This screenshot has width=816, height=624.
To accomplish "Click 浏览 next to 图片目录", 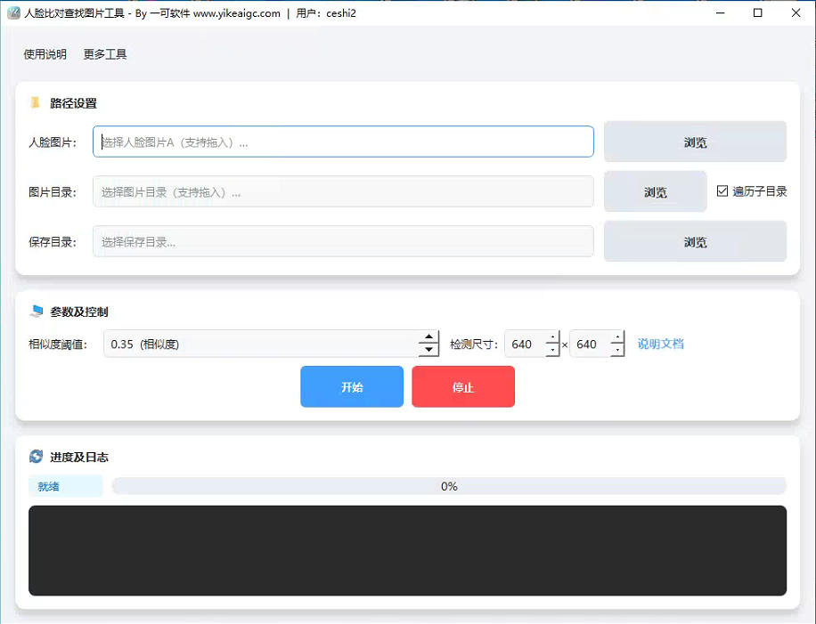I will point(655,190).
